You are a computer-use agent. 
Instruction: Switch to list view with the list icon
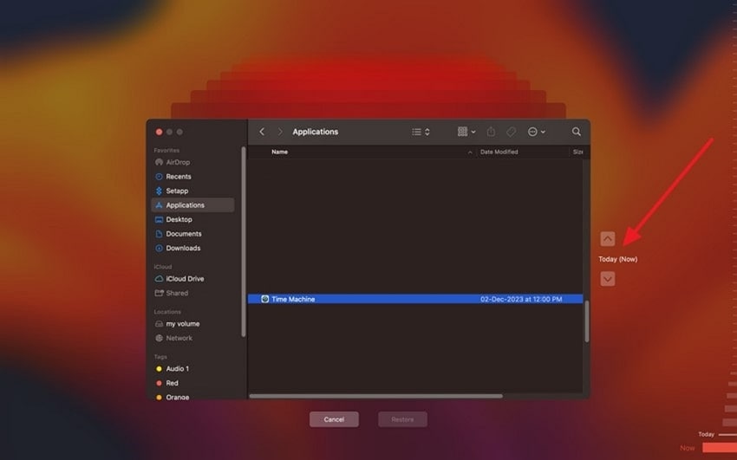(416, 132)
